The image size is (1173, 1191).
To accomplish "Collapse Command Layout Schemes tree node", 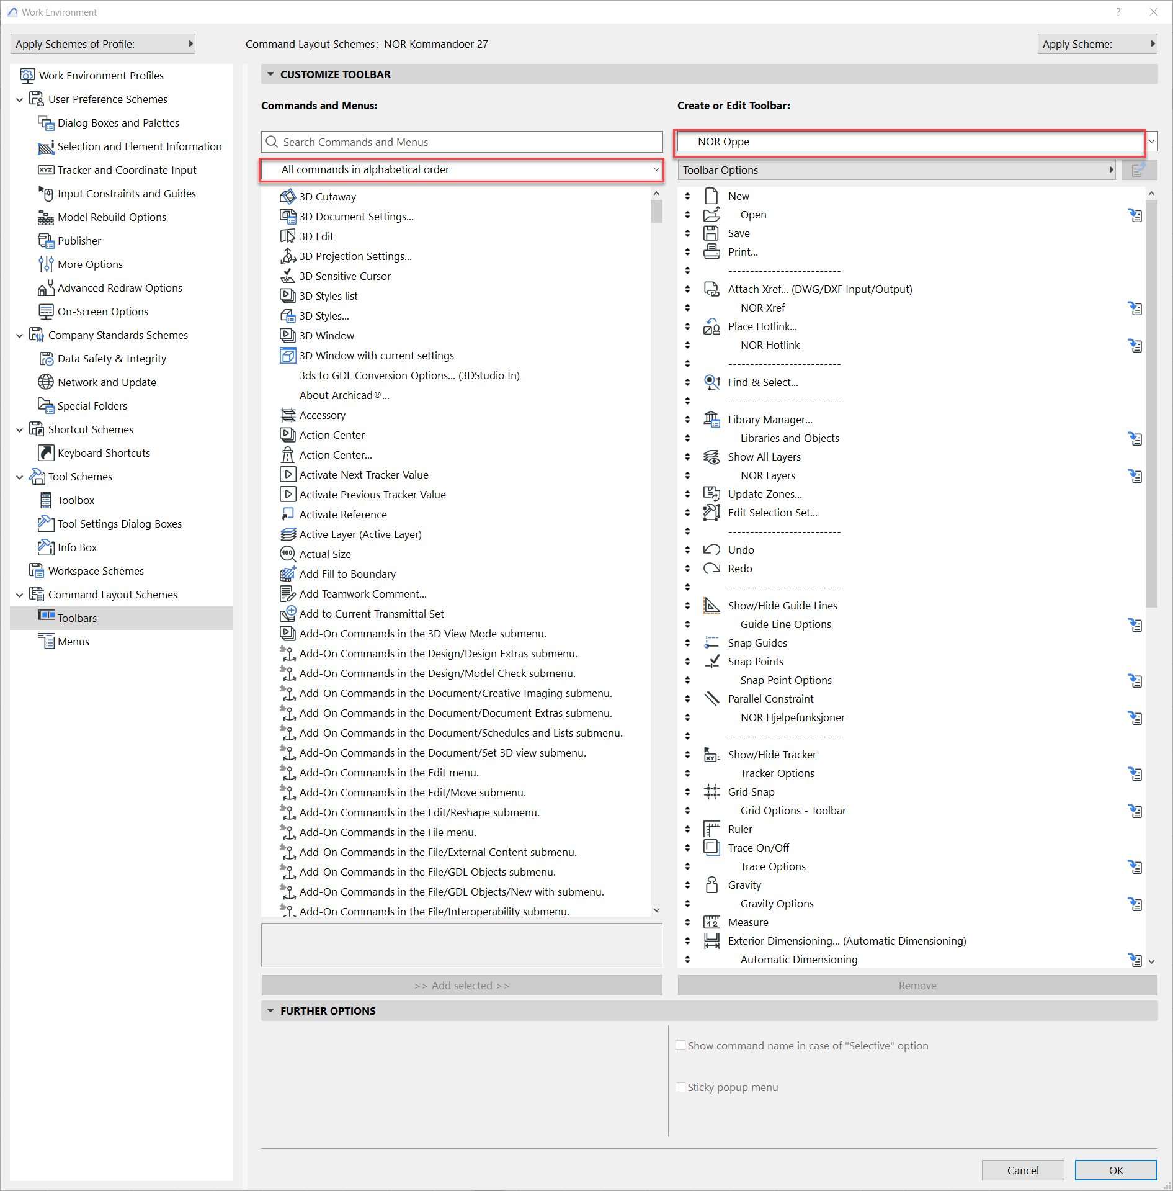I will [x=20, y=595].
